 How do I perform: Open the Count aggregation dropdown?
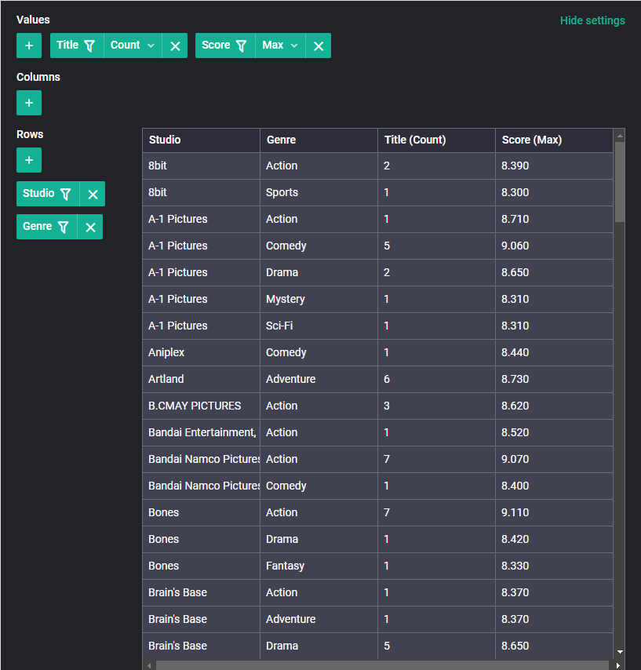pos(133,46)
